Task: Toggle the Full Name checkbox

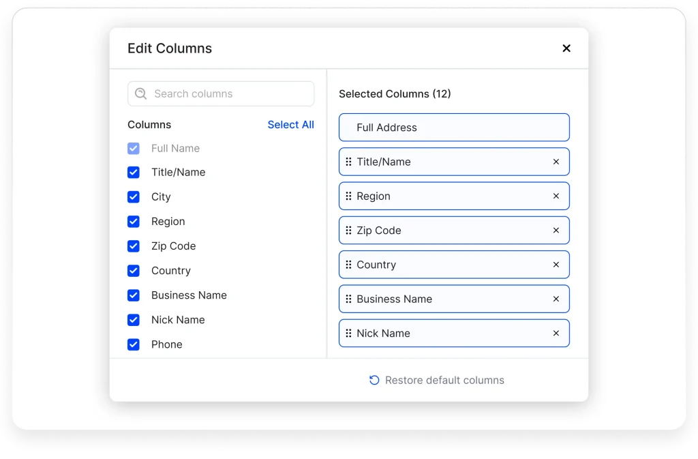Action: [134, 148]
